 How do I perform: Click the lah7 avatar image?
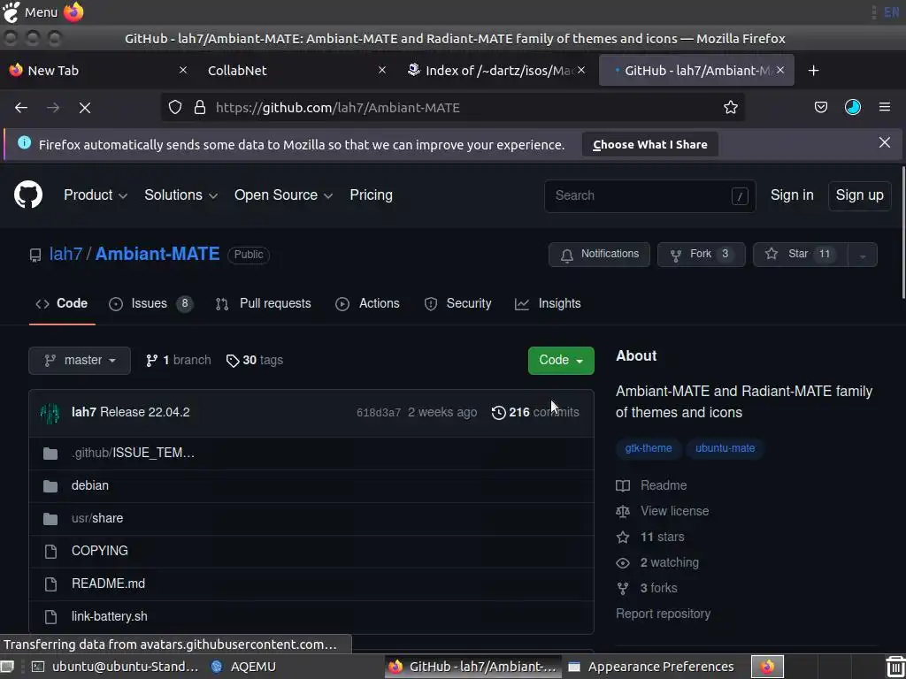click(50, 412)
